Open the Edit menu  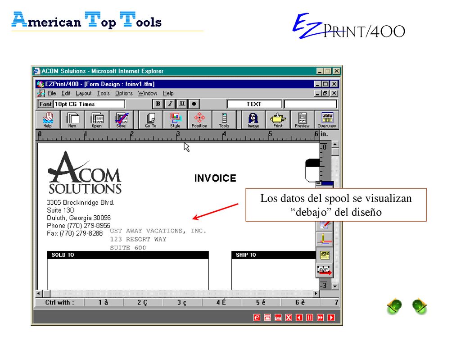[x=66, y=93]
